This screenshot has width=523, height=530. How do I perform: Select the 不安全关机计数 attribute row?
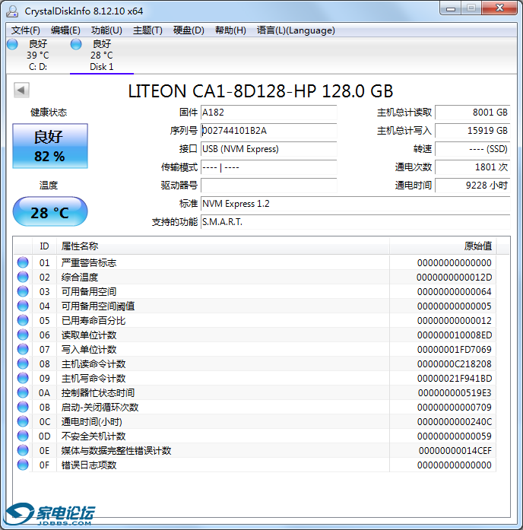tap(255, 436)
